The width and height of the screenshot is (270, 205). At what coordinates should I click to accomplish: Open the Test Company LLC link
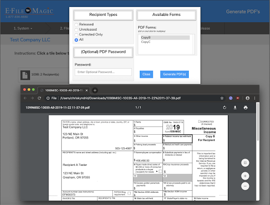point(30,40)
